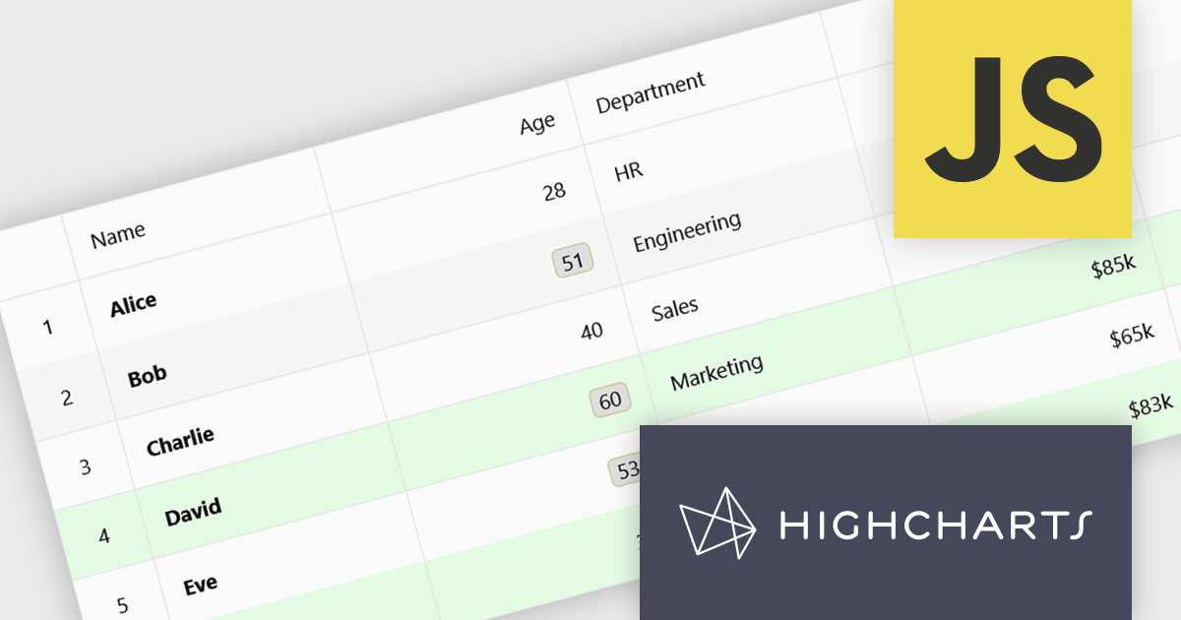
Task: Select row number 4
Action: point(103,536)
